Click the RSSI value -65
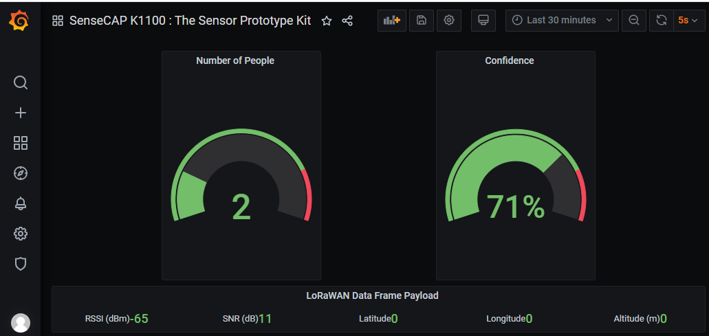The height and width of the screenshot is (336, 709). point(140,319)
